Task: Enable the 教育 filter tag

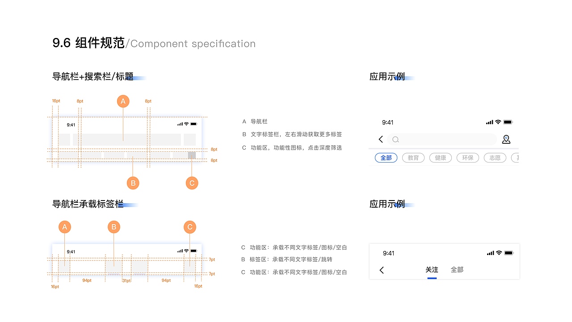Action: (x=413, y=158)
